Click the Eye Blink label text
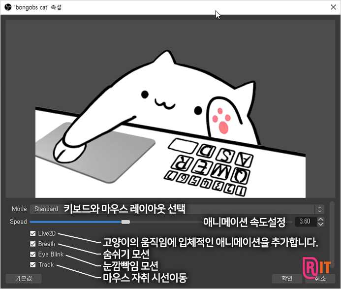The width and height of the screenshot is (341, 289). (51, 254)
